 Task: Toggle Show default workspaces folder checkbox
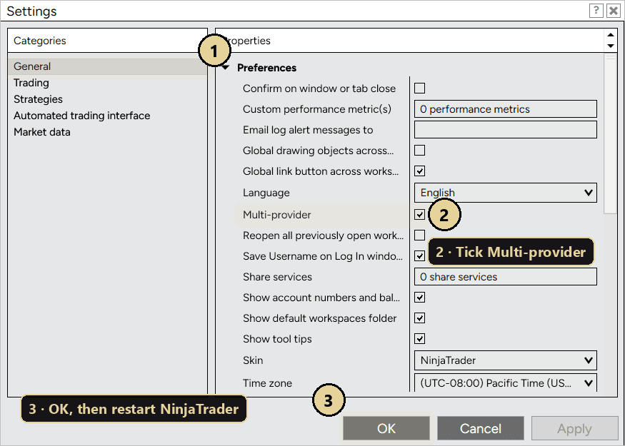pyautogui.click(x=419, y=318)
